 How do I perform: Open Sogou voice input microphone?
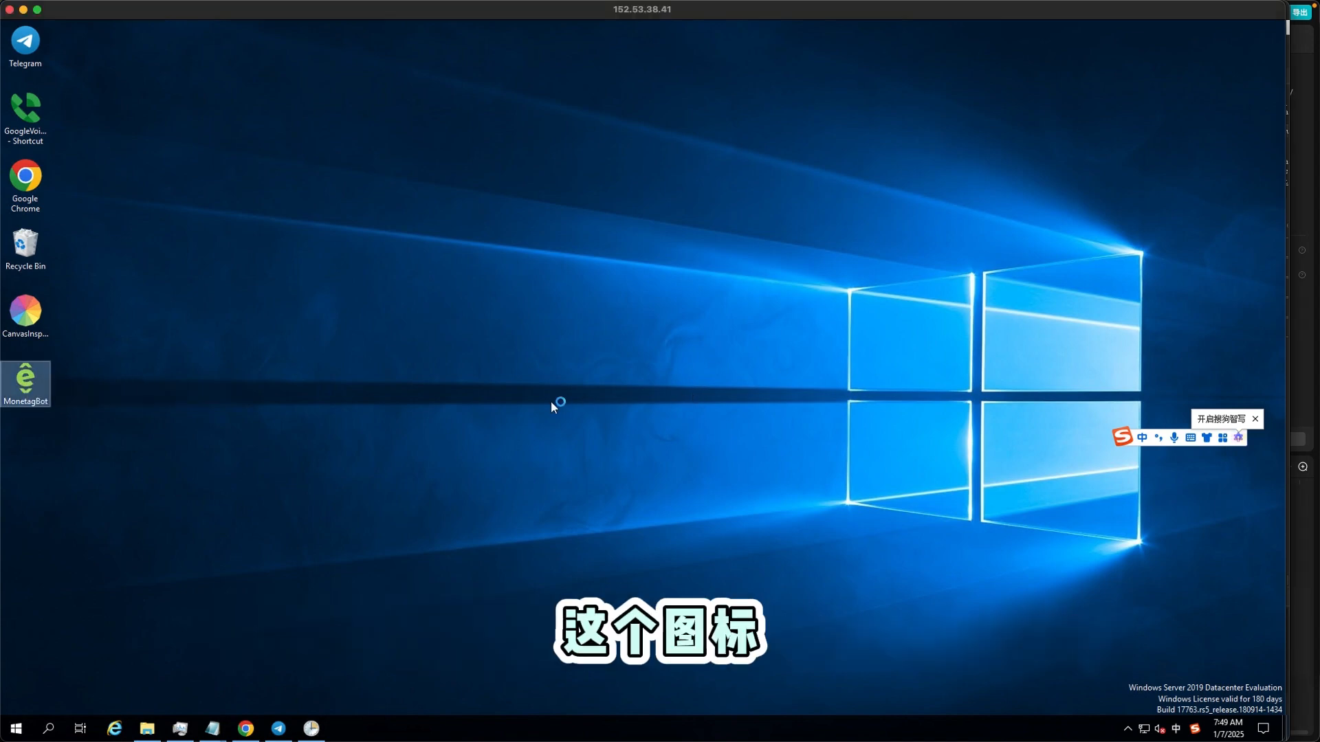pyautogui.click(x=1174, y=438)
